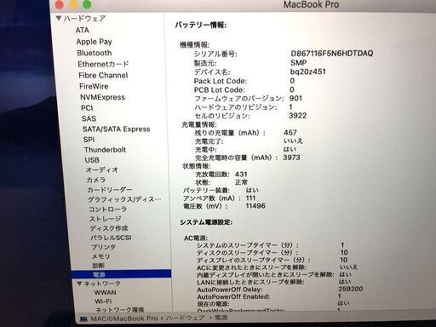Select WWAN in the network section
This screenshot has width=436, height=327.
tap(105, 292)
